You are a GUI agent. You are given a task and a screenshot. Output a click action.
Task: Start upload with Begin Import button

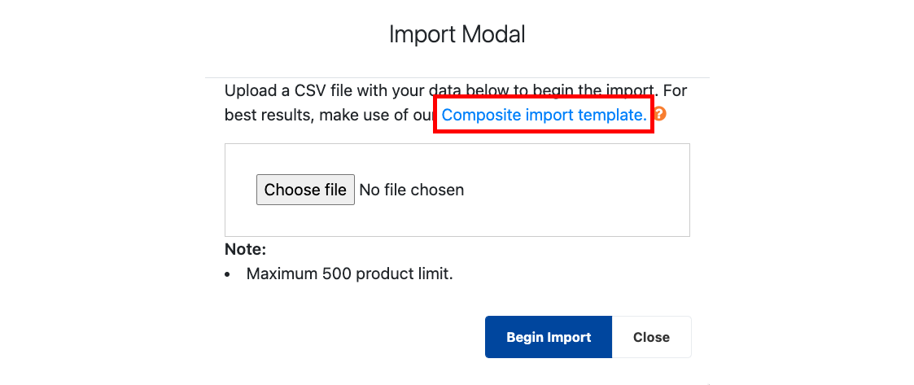(549, 337)
